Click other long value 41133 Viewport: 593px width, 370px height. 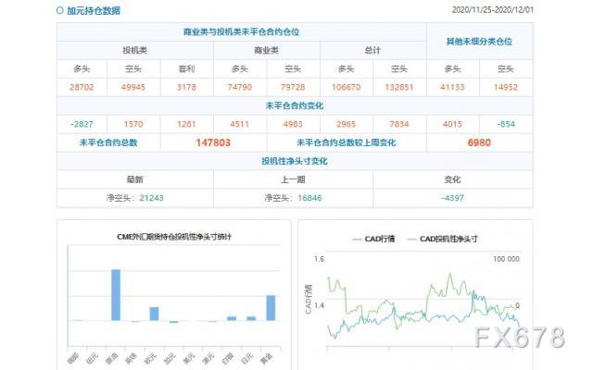tap(452, 87)
